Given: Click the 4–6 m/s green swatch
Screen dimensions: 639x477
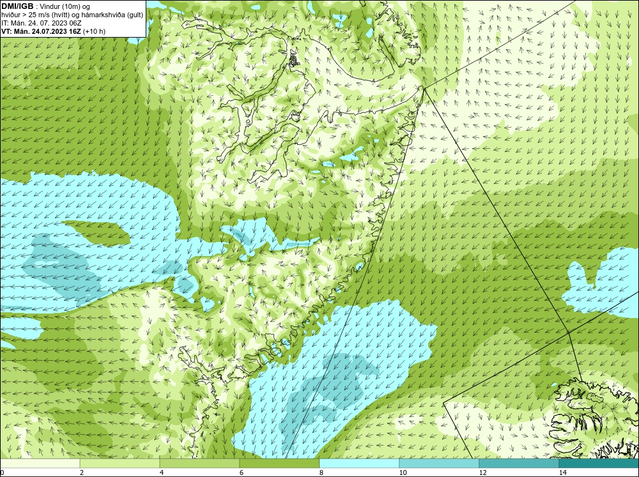Looking at the screenshot, I should [x=199, y=463].
